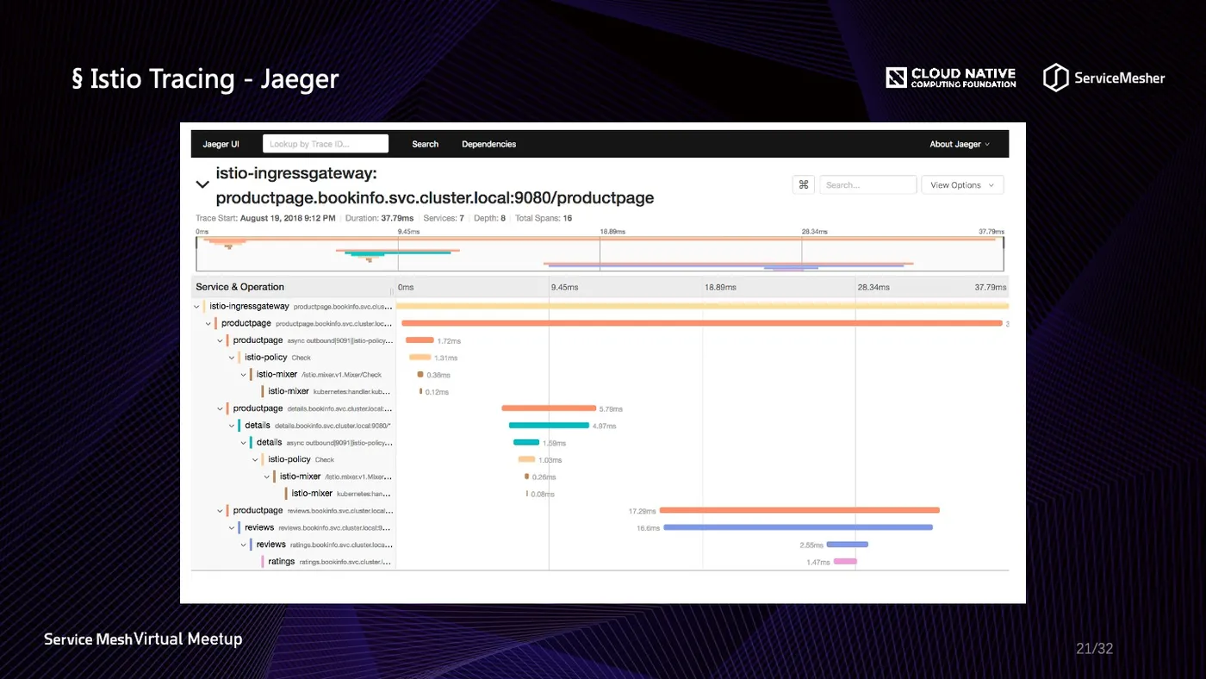Click the 'August 19, 2018 9:12 PM' trace start
The width and height of the screenshot is (1206, 679).
click(x=288, y=218)
